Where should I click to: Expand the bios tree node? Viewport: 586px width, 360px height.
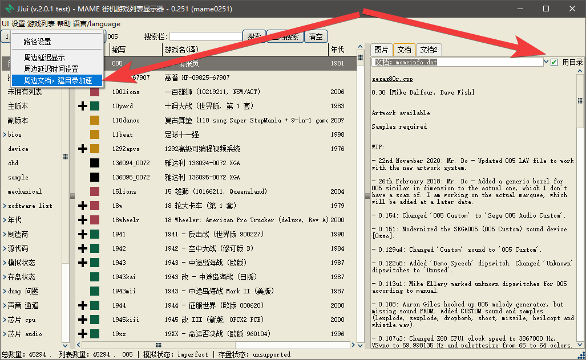coord(4,134)
